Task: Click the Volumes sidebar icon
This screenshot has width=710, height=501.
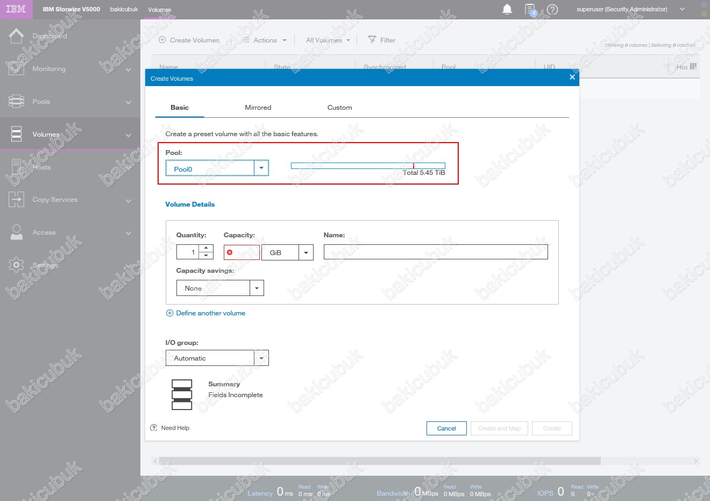Action: click(x=16, y=134)
